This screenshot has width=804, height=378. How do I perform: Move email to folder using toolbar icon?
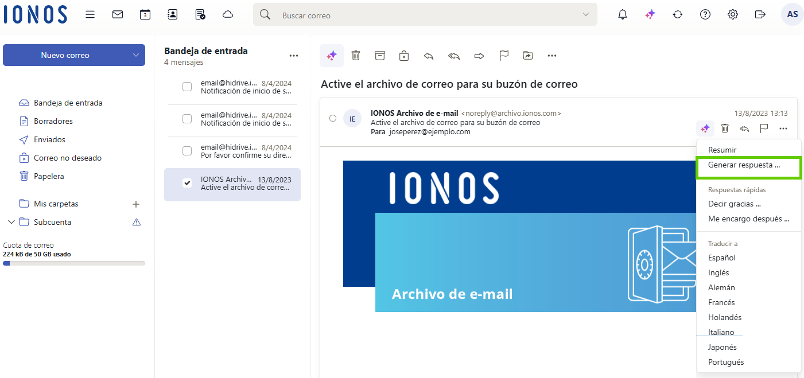pyautogui.click(x=528, y=56)
